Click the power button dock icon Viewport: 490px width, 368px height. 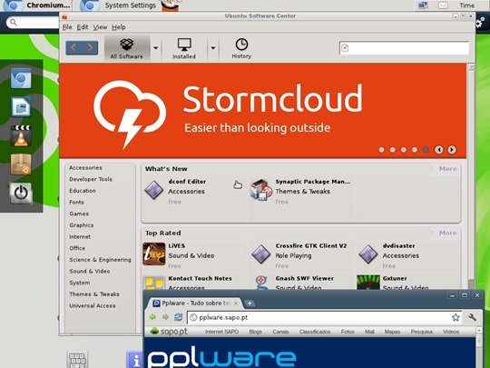click(x=21, y=193)
